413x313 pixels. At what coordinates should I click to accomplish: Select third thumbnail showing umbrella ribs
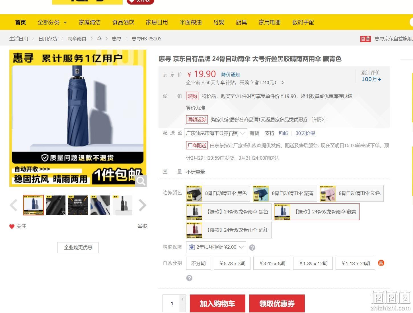click(x=78, y=205)
